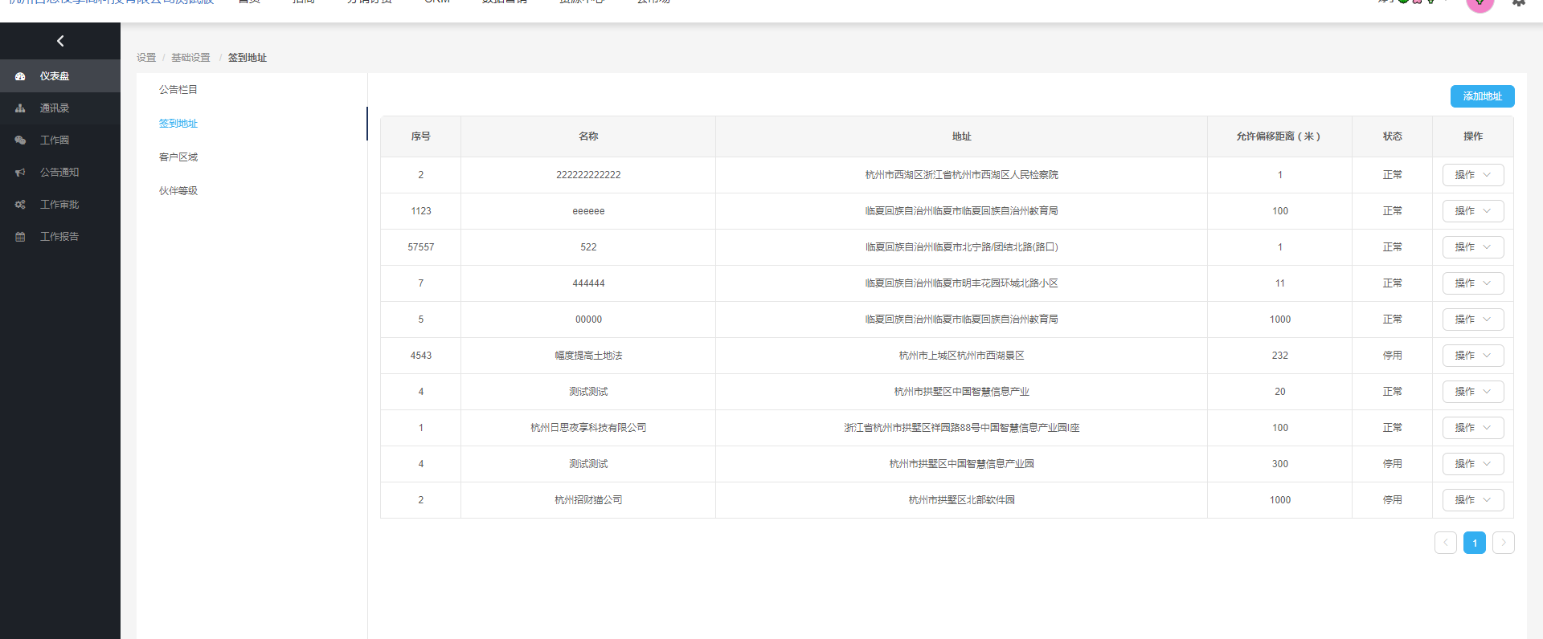Click the contacts icon beside 通讯录

click(20, 108)
